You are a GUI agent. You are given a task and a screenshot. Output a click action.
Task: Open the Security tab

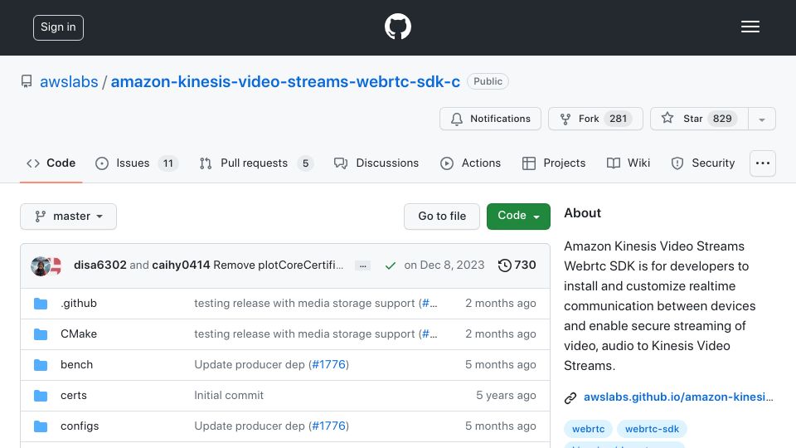[703, 163]
